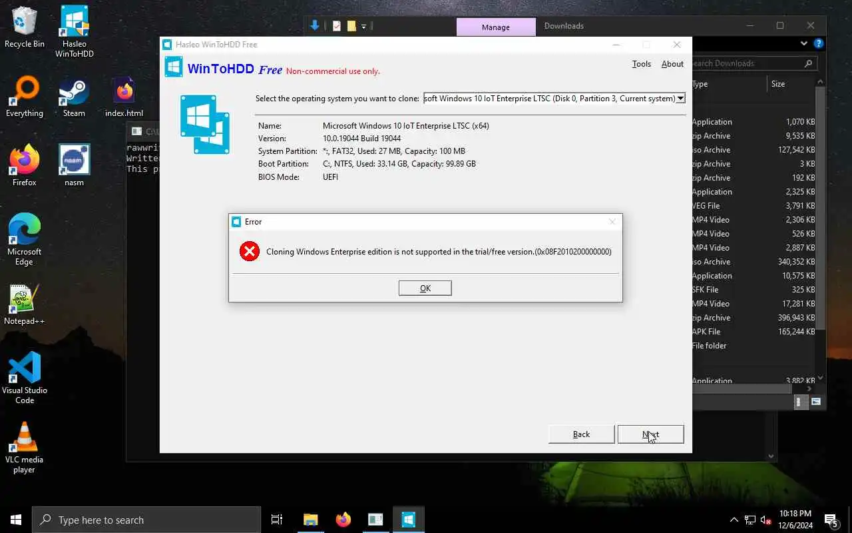Click WinToHDD taskbar icon
This screenshot has height=533, width=852.
click(x=408, y=520)
